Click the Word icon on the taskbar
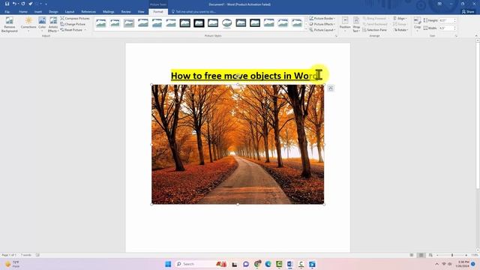Image resolution: width=480 pixels, height=270 pixels. pos(290,264)
